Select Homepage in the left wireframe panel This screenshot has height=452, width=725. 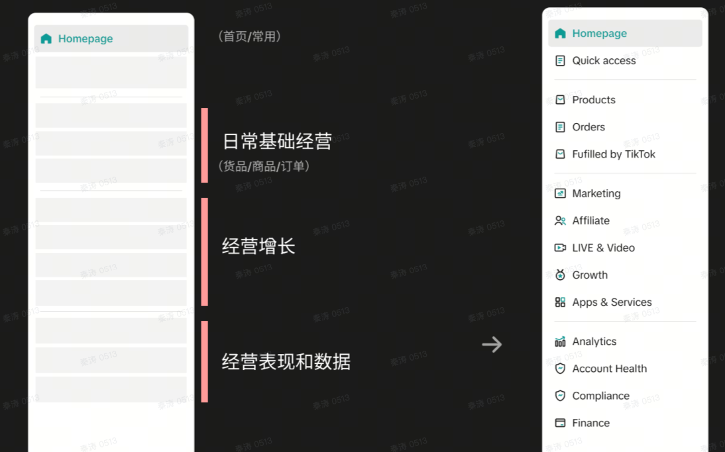pyautogui.click(x=85, y=39)
